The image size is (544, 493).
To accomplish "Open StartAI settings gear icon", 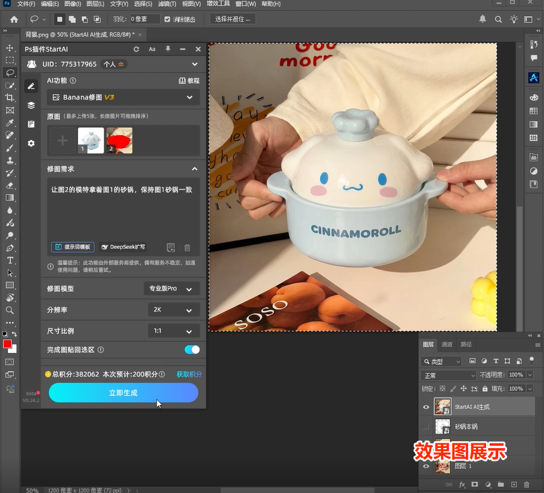I will click(31, 143).
